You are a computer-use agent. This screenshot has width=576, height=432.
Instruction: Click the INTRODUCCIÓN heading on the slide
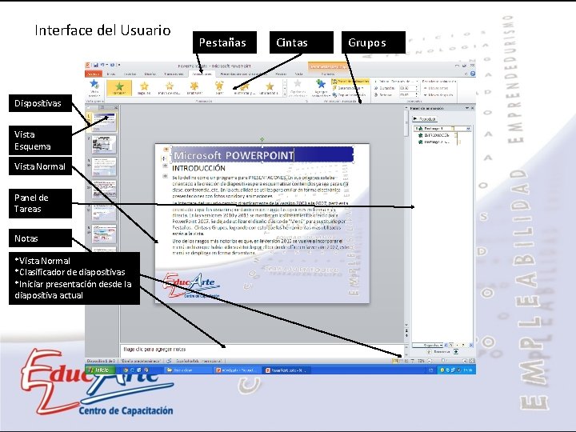pos(198,168)
